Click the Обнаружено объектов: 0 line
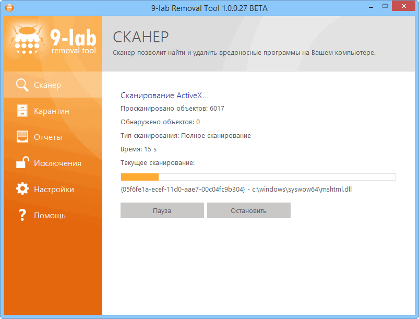The height and width of the screenshot is (319, 419). tap(160, 122)
